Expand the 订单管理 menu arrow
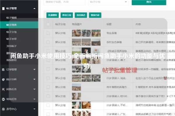175x116 pixels. pyautogui.click(x=34, y=70)
